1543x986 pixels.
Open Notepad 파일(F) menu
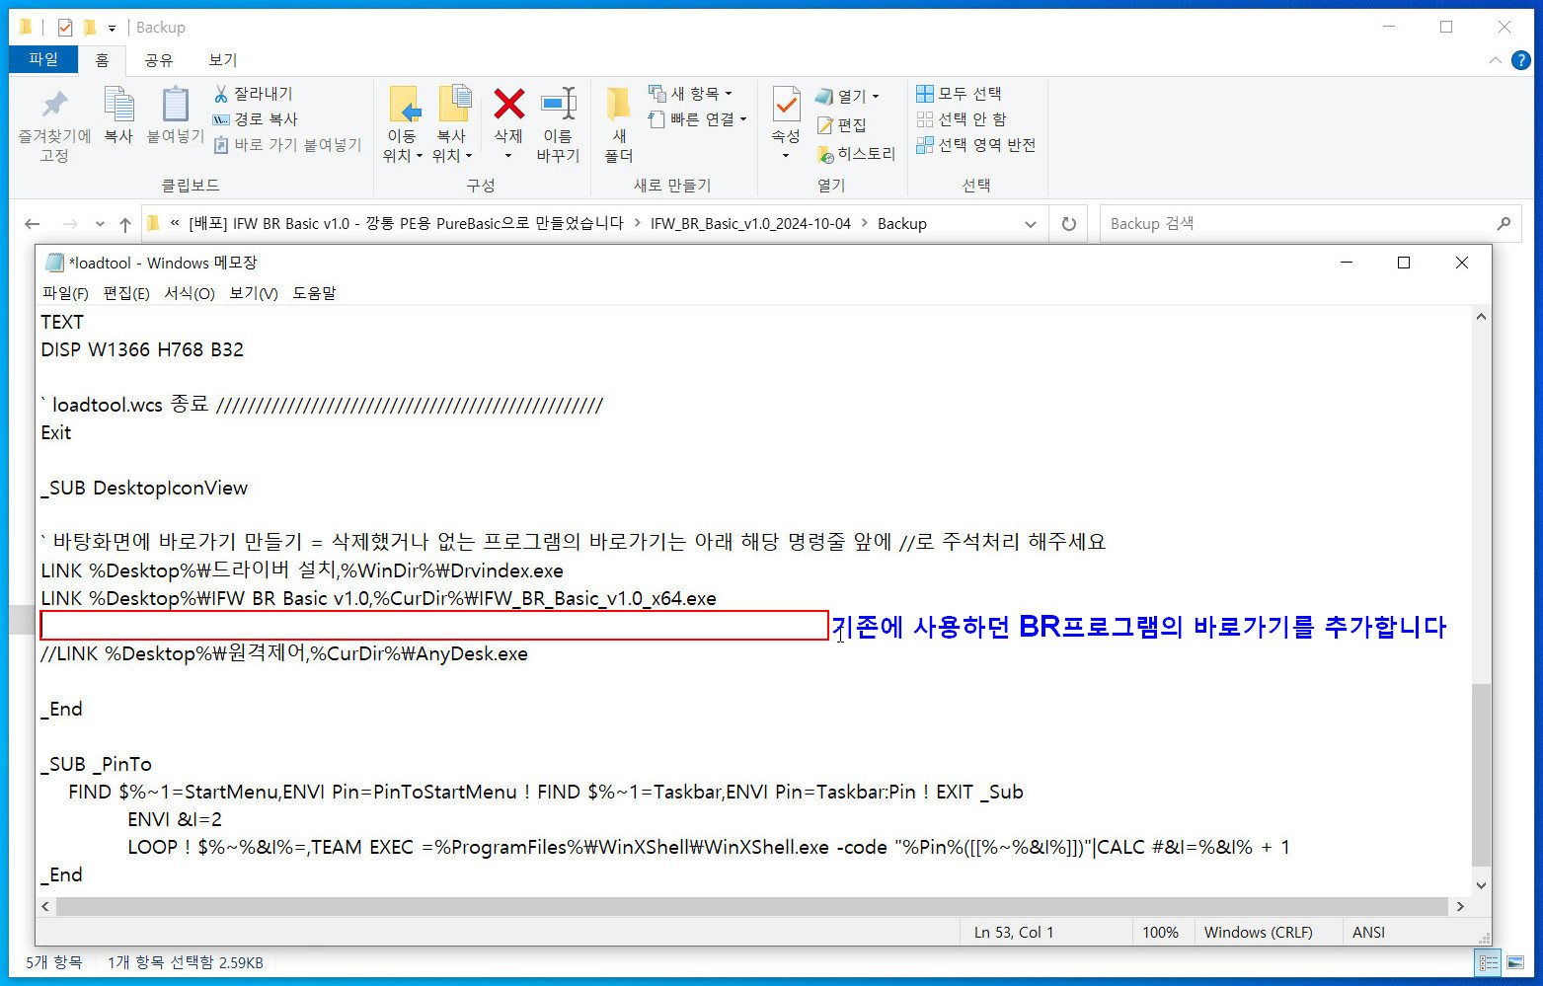coord(65,293)
